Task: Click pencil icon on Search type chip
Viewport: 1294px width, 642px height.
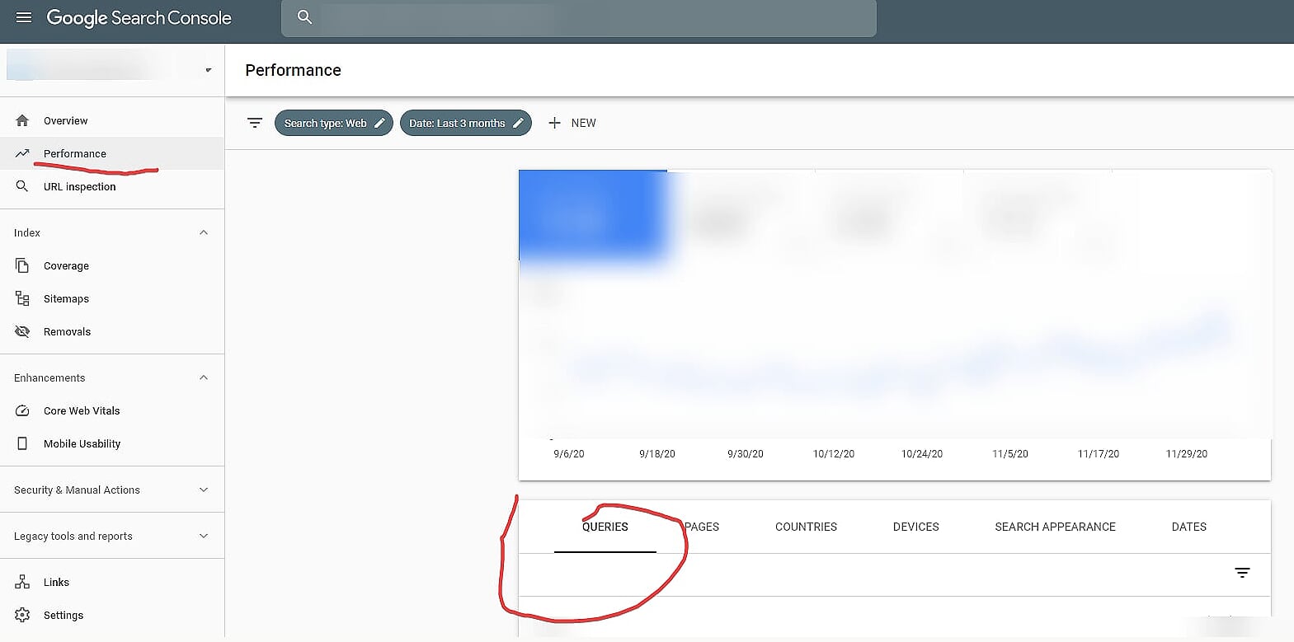Action: tap(379, 123)
